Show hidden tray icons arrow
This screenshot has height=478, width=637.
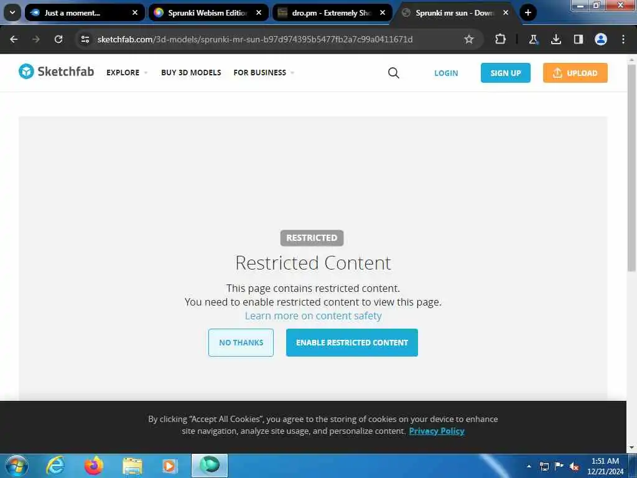click(529, 466)
